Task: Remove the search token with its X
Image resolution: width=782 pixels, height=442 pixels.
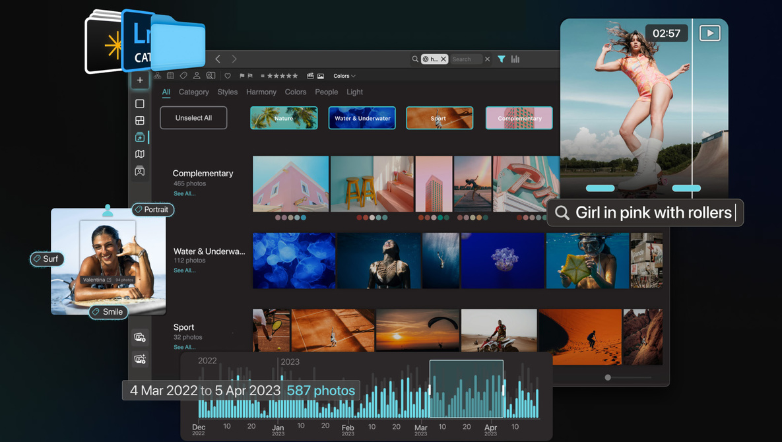Action: pos(443,59)
